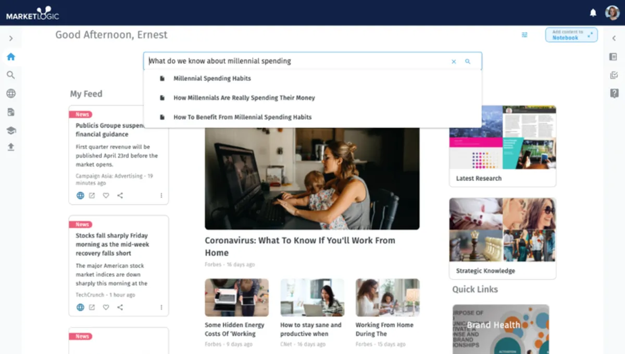
Task: Open the help question mark icon
Action: (614, 93)
